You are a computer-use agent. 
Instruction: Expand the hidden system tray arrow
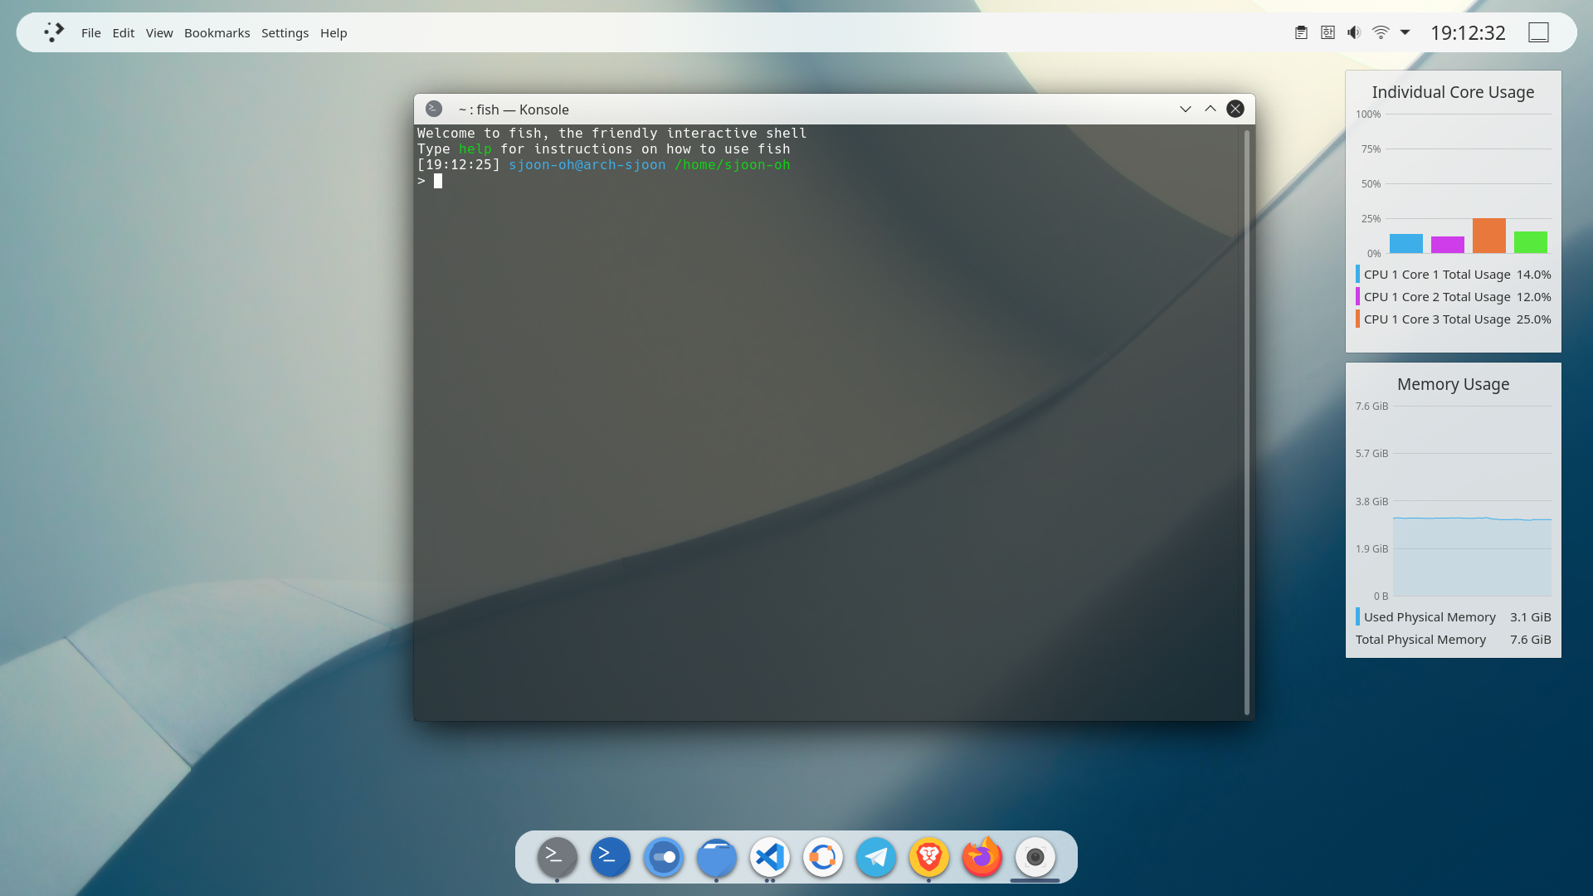click(1405, 32)
